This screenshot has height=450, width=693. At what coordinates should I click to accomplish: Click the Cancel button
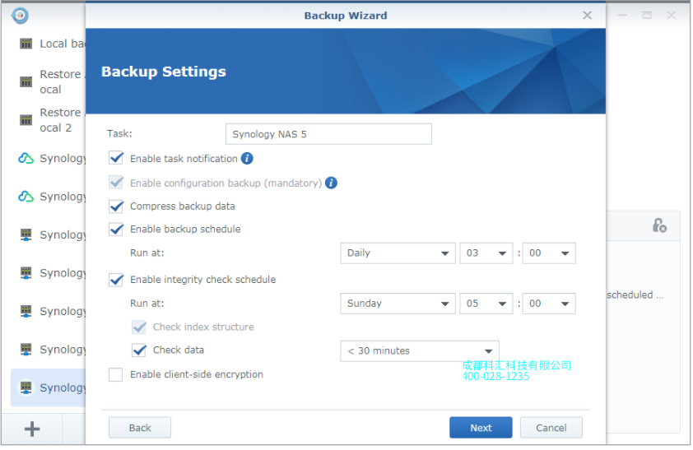(551, 428)
